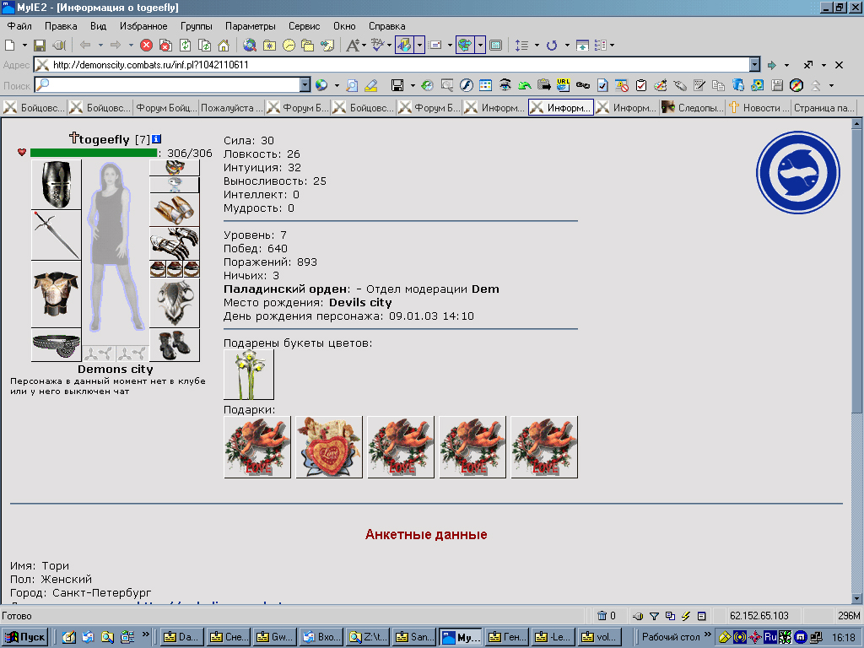Expand the Рабочий стол toolbar chevron
Viewport: 864px width, 648px height.
pos(708,635)
